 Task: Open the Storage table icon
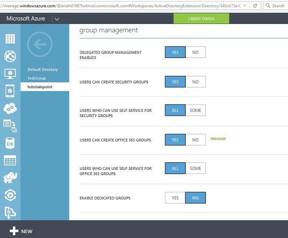pyautogui.click(x=10, y=160)
